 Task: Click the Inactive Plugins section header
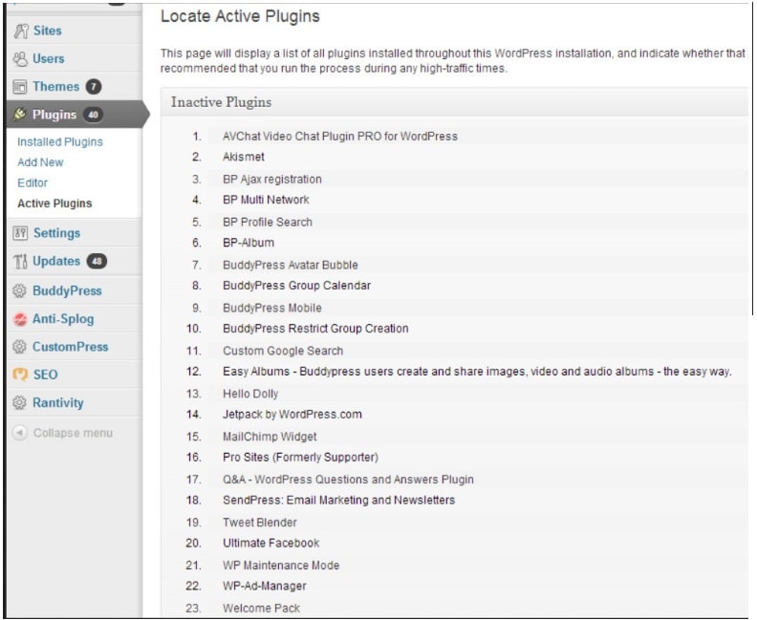coord(221,102)
